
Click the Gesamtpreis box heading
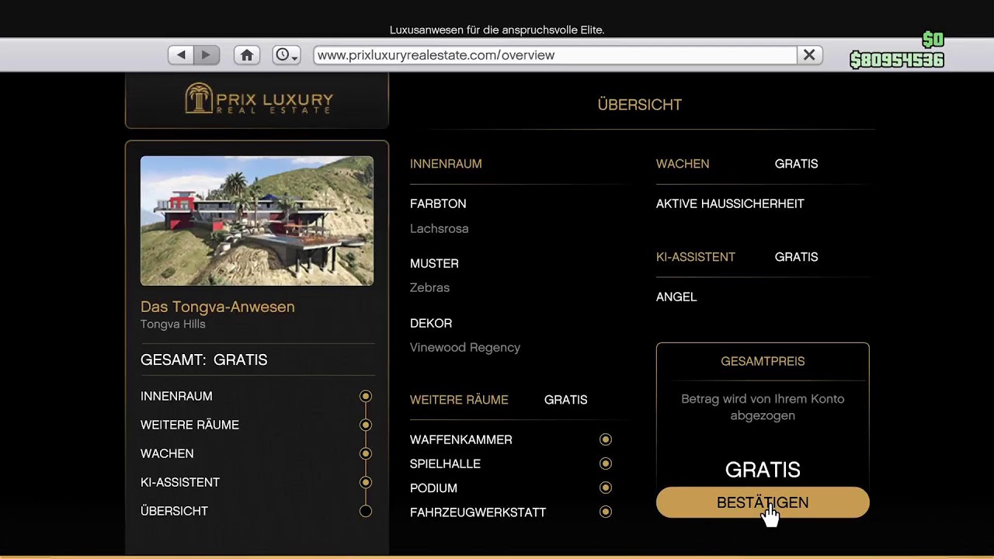point(763,361)
